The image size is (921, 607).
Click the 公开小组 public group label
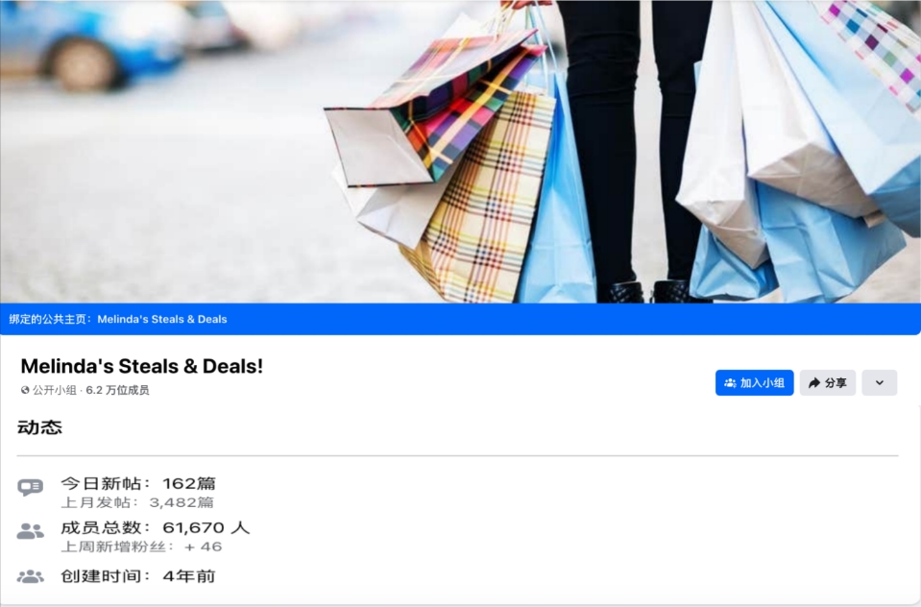point(55,390)
